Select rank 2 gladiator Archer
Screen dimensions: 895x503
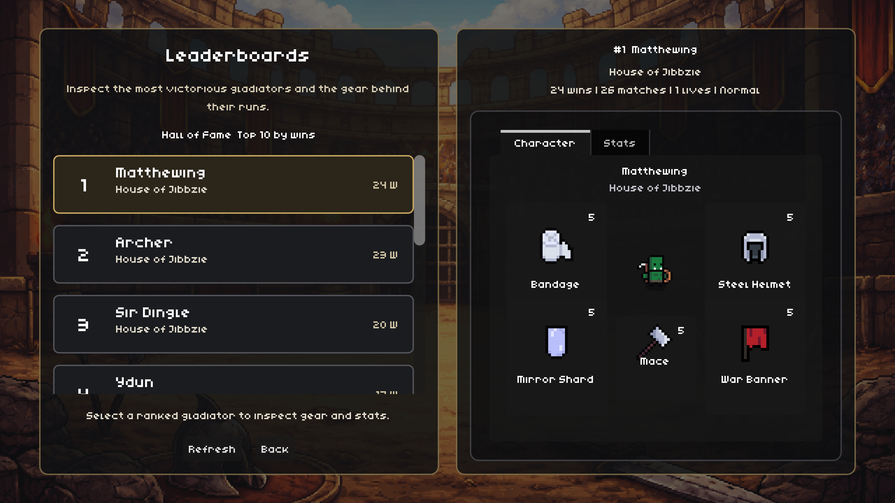pyautogui.click(x=234, y=254)
